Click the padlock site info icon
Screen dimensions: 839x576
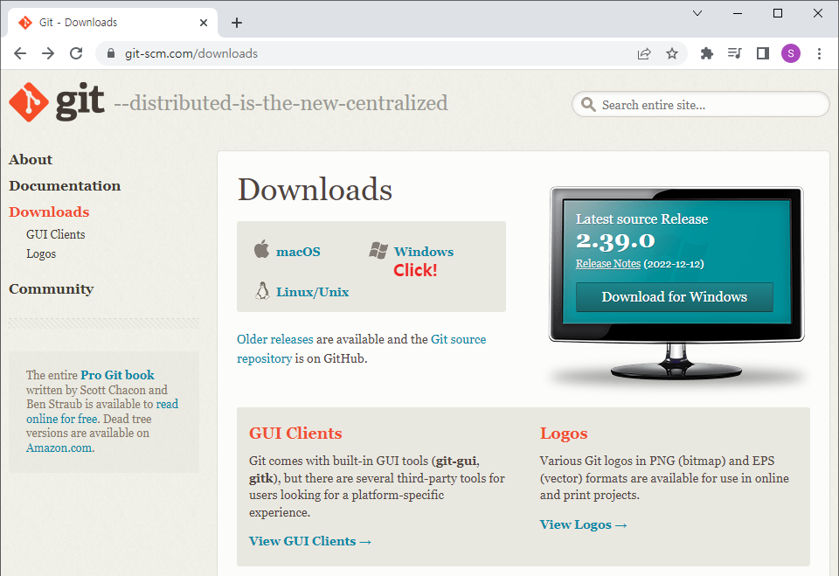[x=111, y=53]
